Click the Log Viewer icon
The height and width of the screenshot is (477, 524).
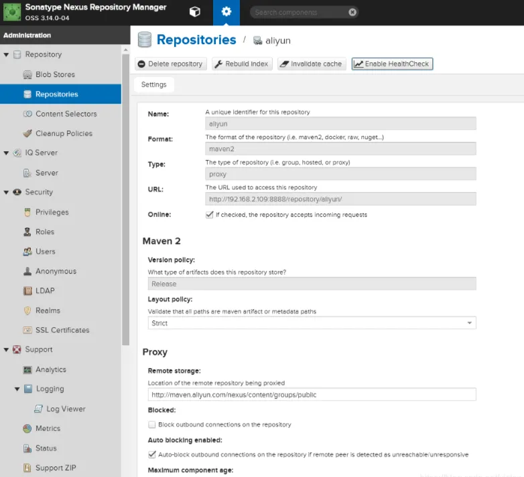pyautogui.click(x=38, y=409)
